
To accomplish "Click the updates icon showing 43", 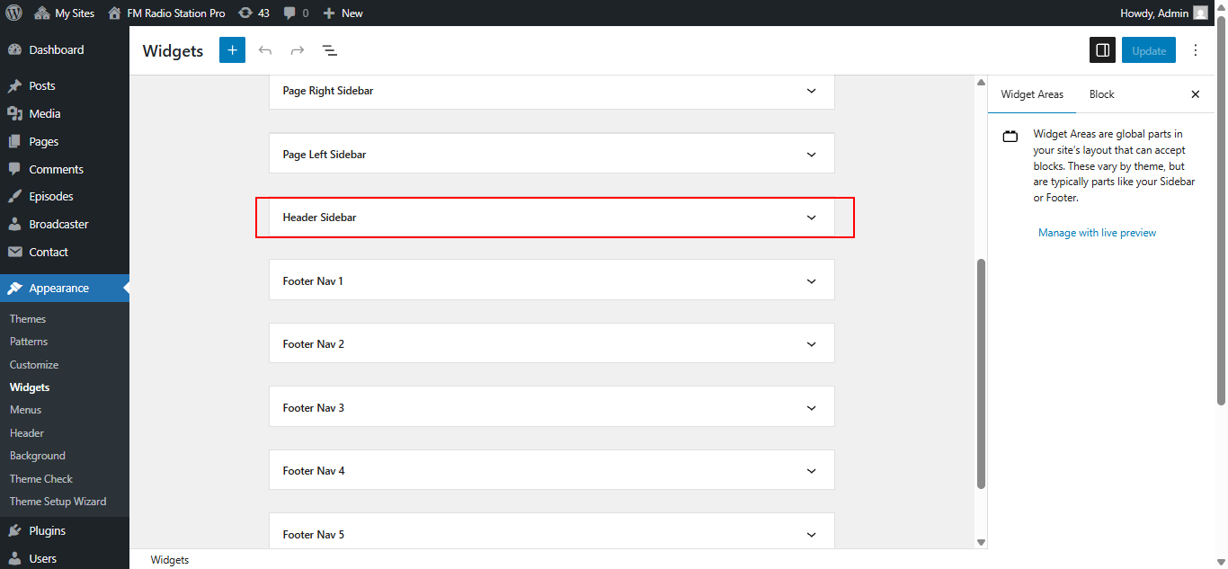I will click(254, 13).
